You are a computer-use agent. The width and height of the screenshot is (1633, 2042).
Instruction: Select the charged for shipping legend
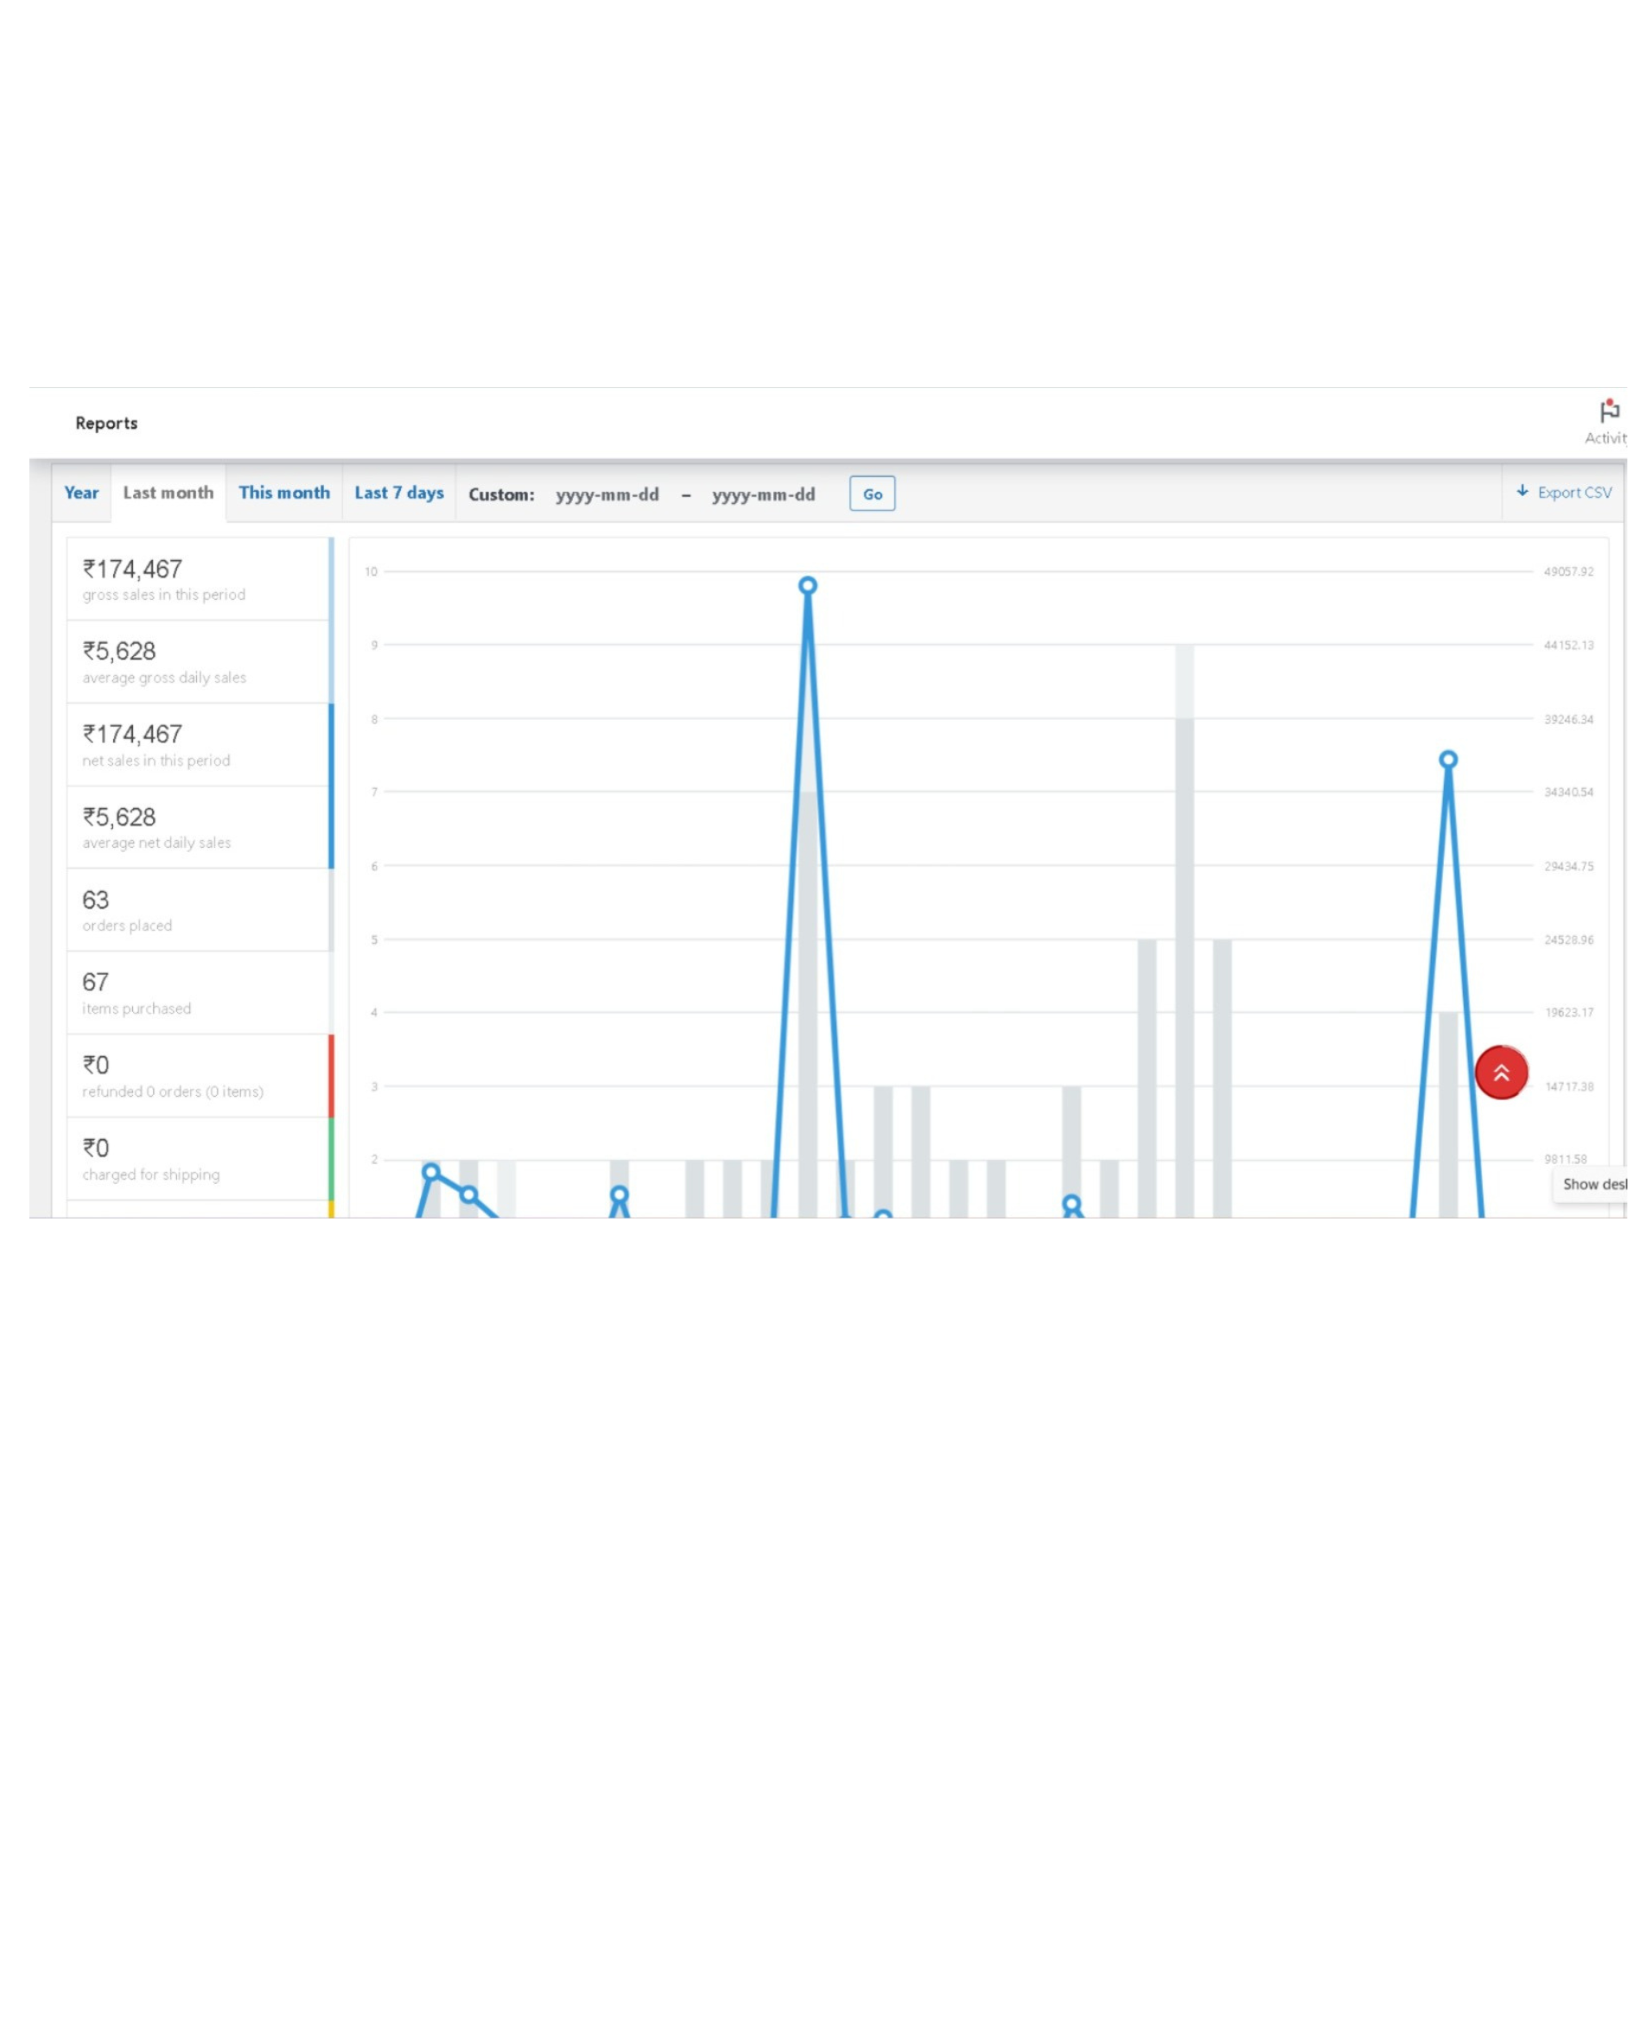pyautogui.click(x=200, y=1160)
